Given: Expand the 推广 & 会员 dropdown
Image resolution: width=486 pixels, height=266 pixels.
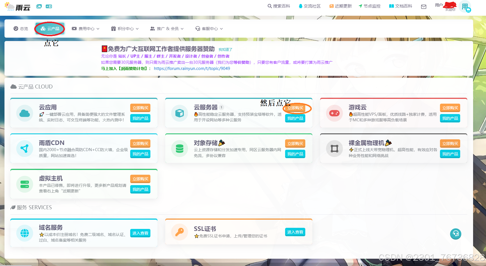Looking at the screenshot, I should coord(167,29).
